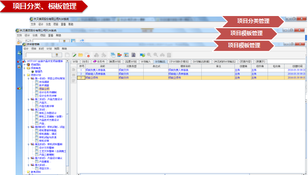Collapse the 第一阶段 phase node in tree
Viewport: 308px width, 175px height.
(x=28, y=79)
